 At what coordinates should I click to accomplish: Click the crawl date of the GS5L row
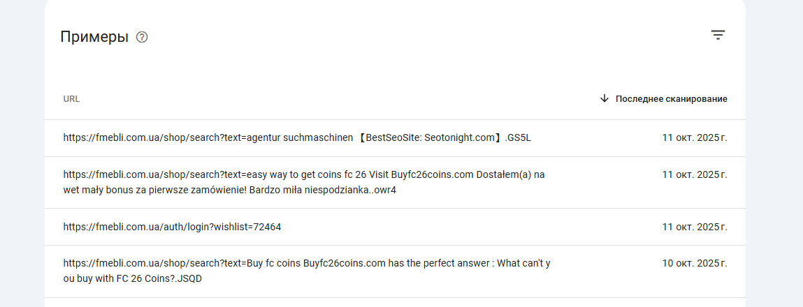coord(694,138)
